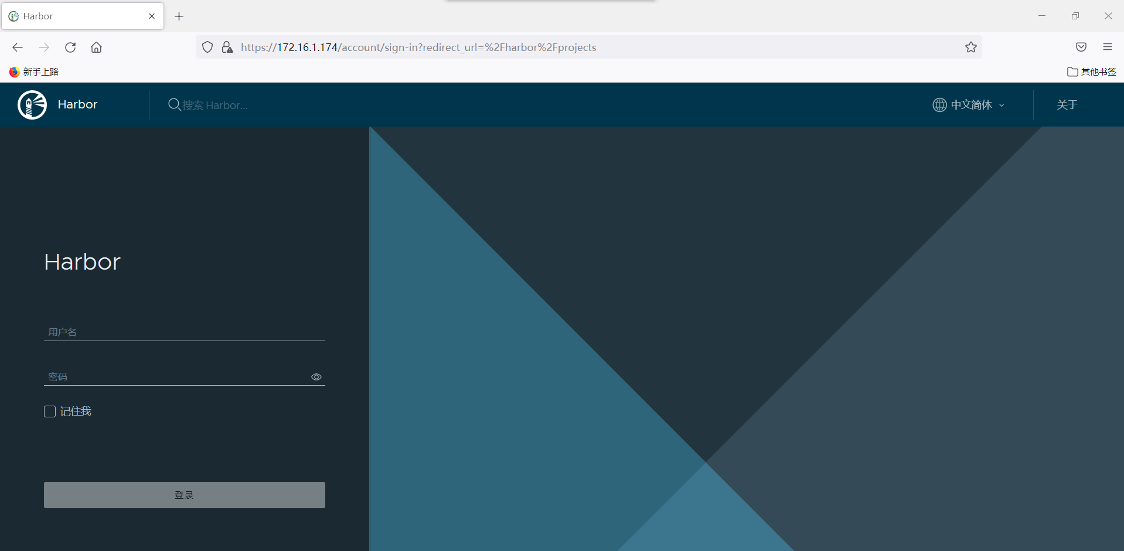Click the Harbor lighthouse logo icon

click(x=32, y=105)
